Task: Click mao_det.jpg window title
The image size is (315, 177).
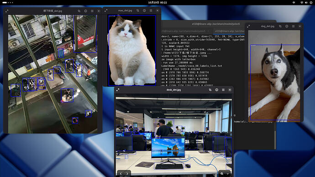Action: pos(125,10)
